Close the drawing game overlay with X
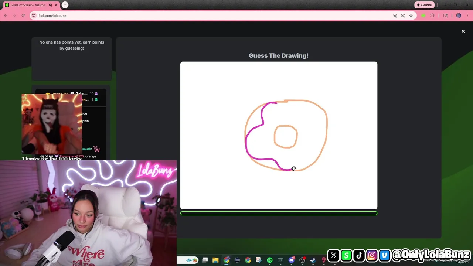This screenshot has height=266, width=473. click(x=463, y=31)
